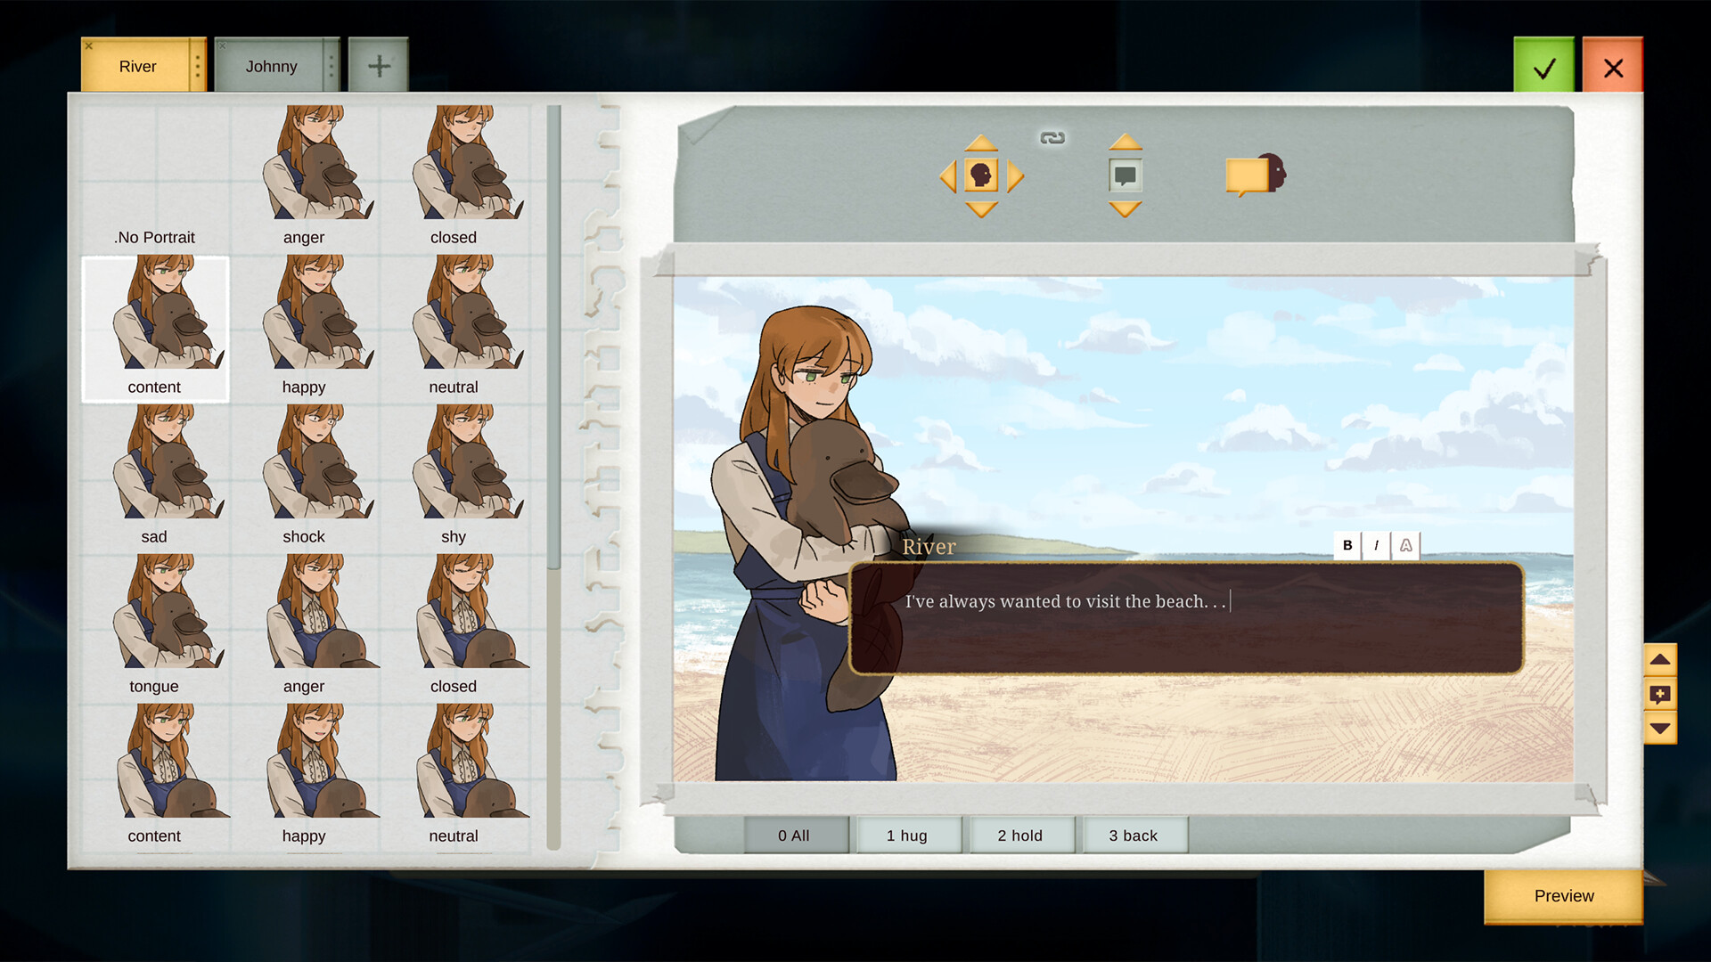This screenshot has height=962, width=1711.
Task: Toggle italic formatting on the dialogue text
Action: pos(1376,545)
